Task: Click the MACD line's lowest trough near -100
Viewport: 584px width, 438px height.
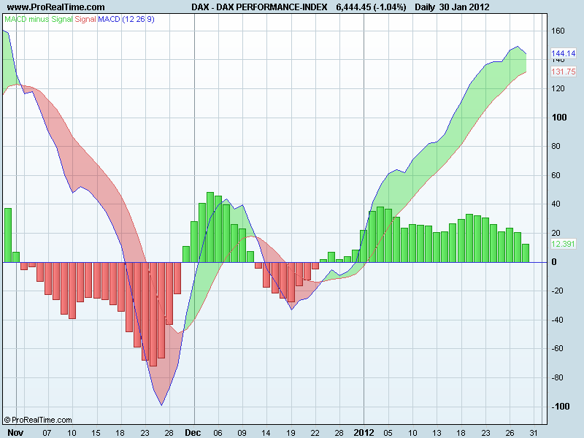Action: pos(161,405)
